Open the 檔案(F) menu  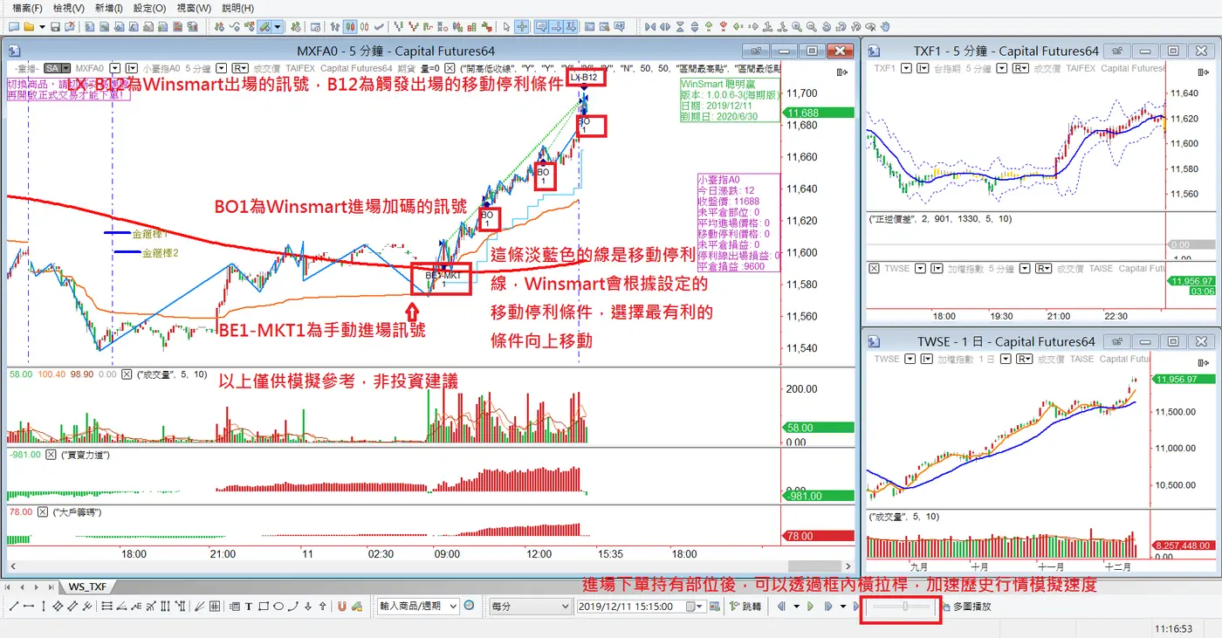pos(27,8)
